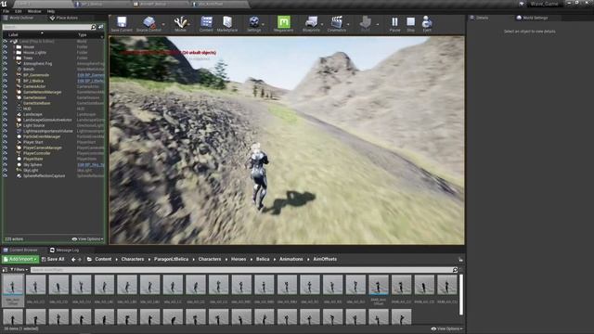Viewport: 594px width, 334px height.
Task: Open the Help menu
Action: point(51,11)
